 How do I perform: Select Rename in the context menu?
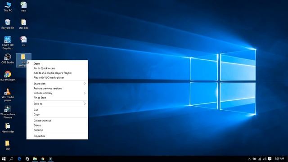tap(57, 130)
